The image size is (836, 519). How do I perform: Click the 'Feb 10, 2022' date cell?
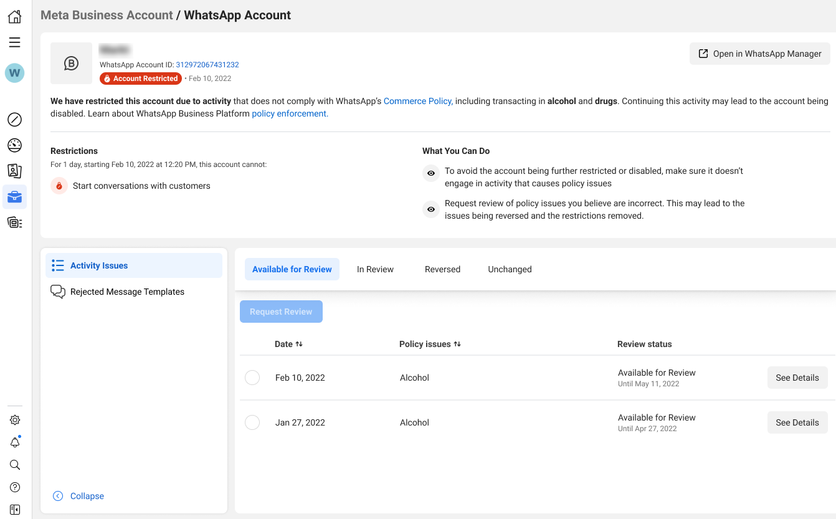[300, 378]
